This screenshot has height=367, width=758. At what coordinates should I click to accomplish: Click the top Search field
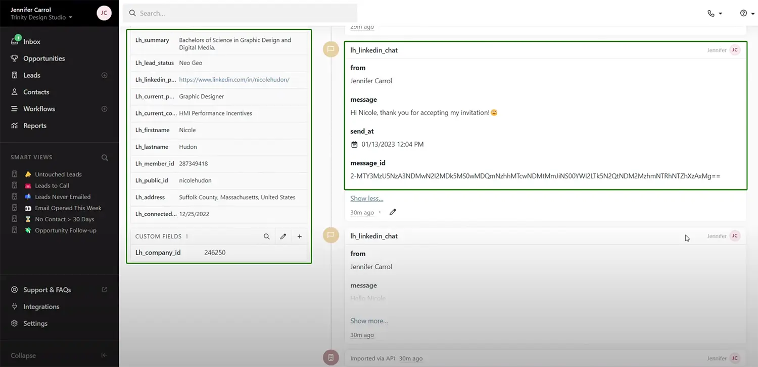coord(240,13)
